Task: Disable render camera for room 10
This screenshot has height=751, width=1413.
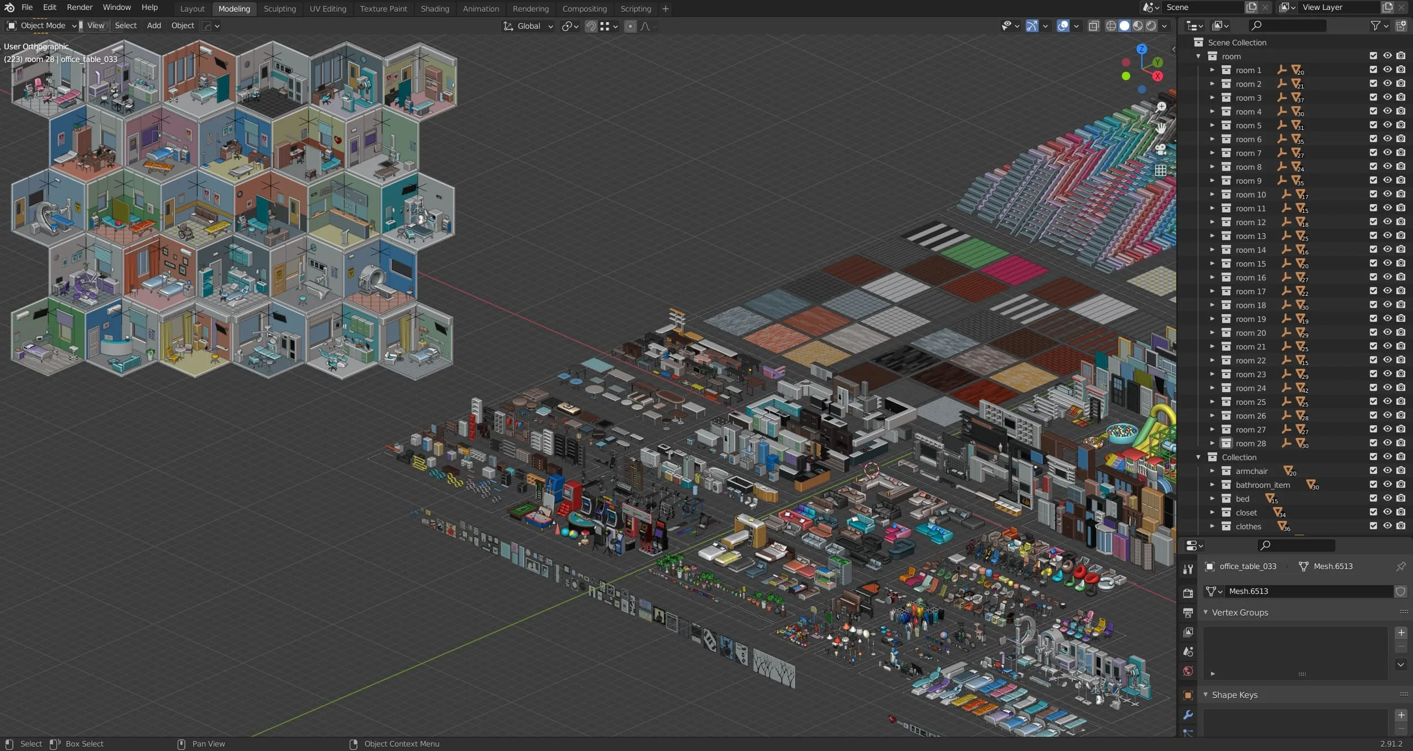Action: click(1401, 194)
